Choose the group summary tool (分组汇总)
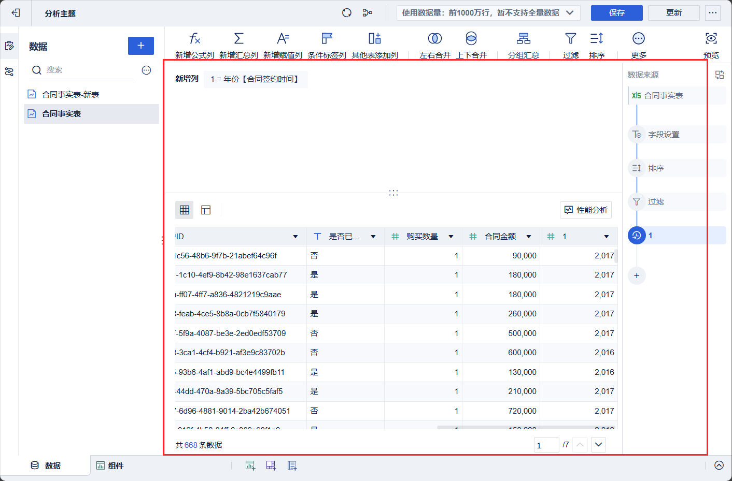This screenshot has height=481, width=732. (x=524, y=45)
